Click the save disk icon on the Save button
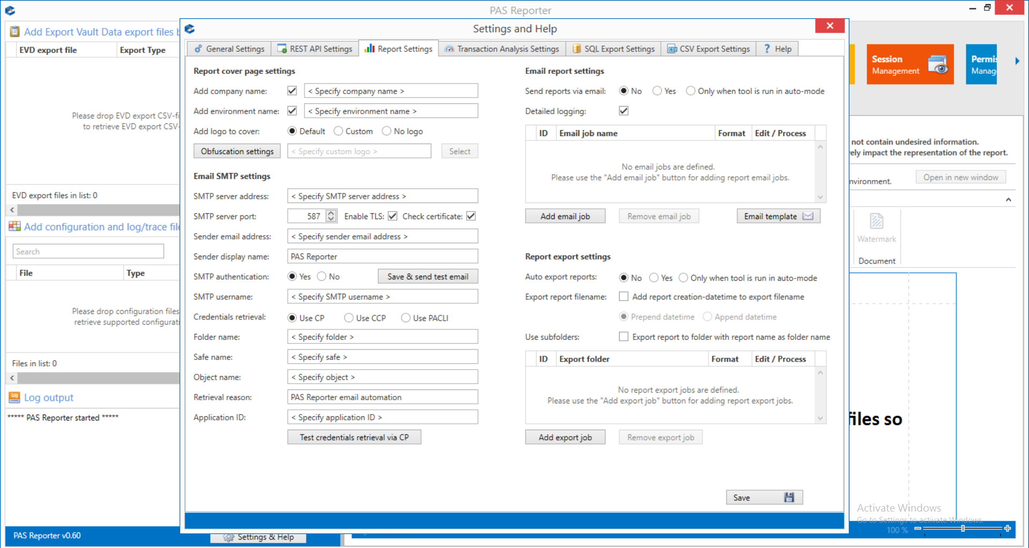Viewport: 1029px width, 548px height. pos(789,498)
